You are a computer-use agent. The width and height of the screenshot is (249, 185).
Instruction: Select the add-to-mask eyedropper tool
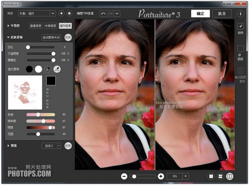point(57,69)
